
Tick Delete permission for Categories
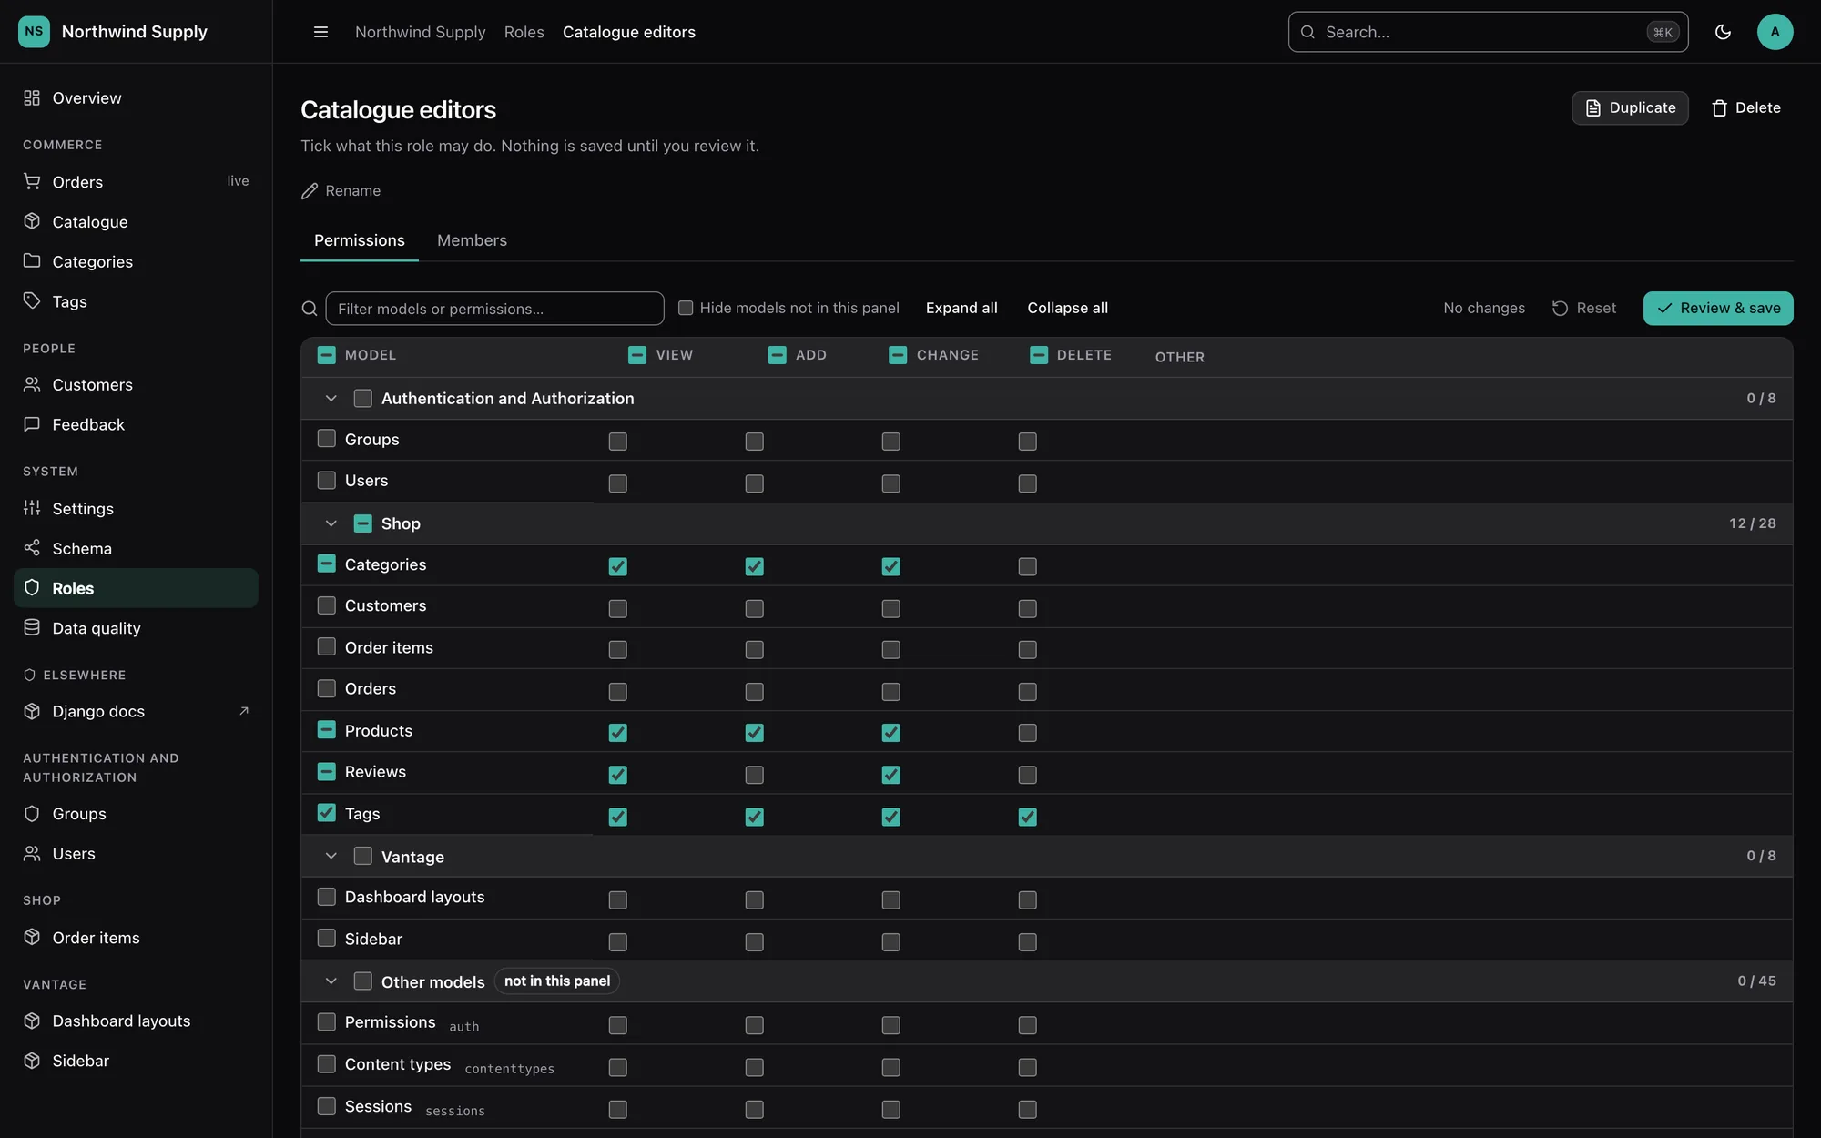(1027, 566)
